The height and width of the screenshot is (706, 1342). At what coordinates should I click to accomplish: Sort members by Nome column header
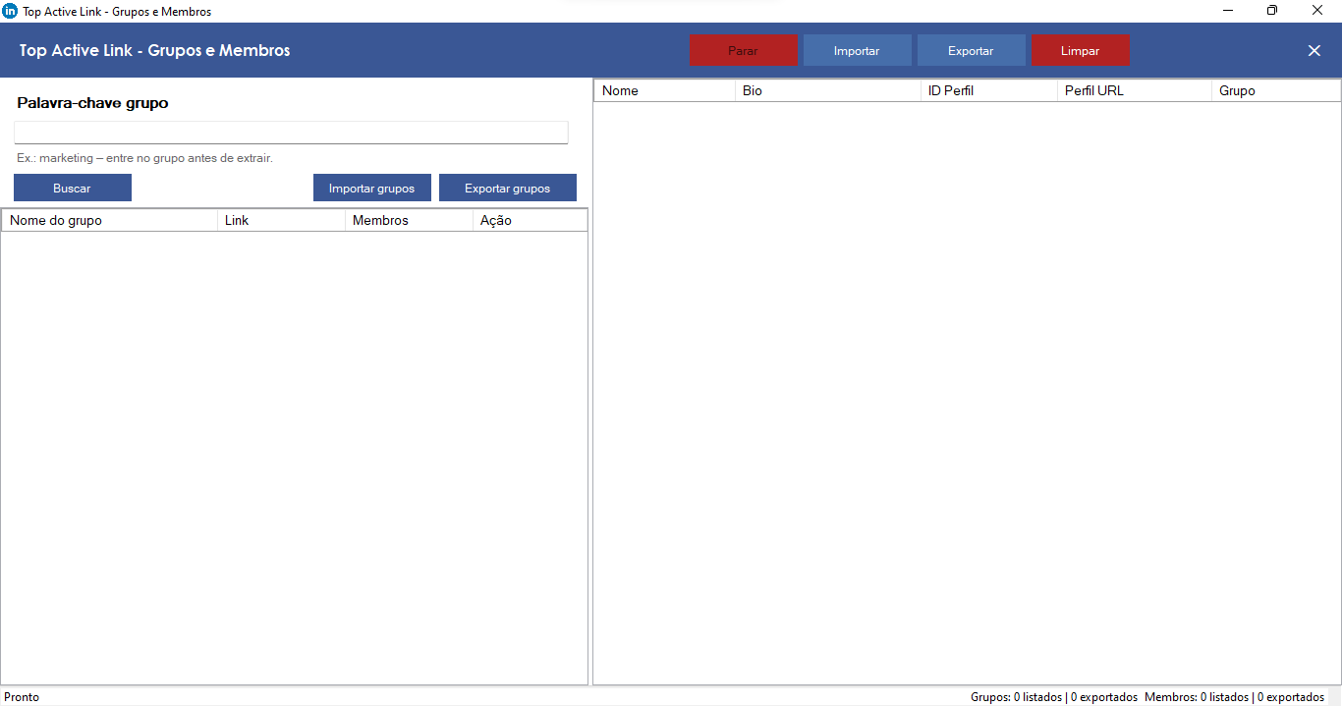(x=664, y=90)
